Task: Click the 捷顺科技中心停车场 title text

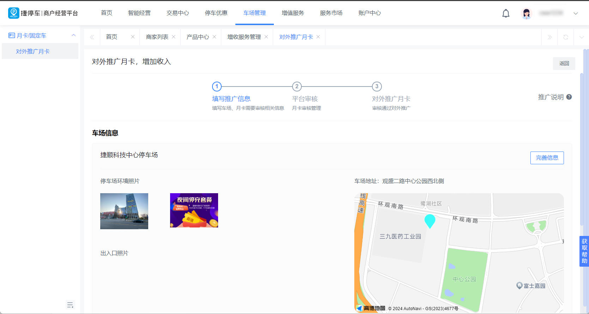Action: [x=129, y=155]
